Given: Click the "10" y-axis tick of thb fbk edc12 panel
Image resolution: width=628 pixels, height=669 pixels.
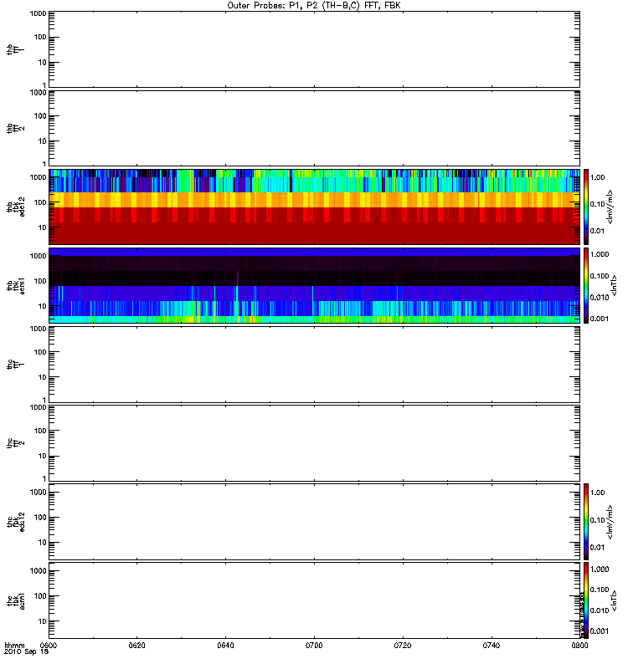Looking at the screenshot, I should pos(43,227).
